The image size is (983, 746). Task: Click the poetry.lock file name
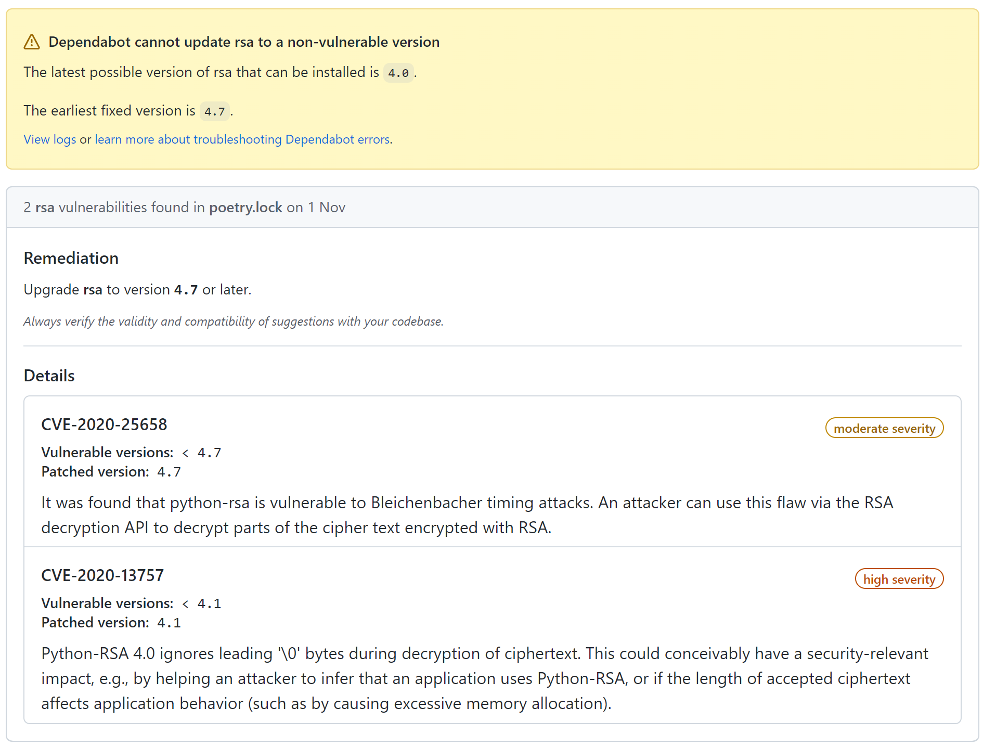tap(245, 207)
